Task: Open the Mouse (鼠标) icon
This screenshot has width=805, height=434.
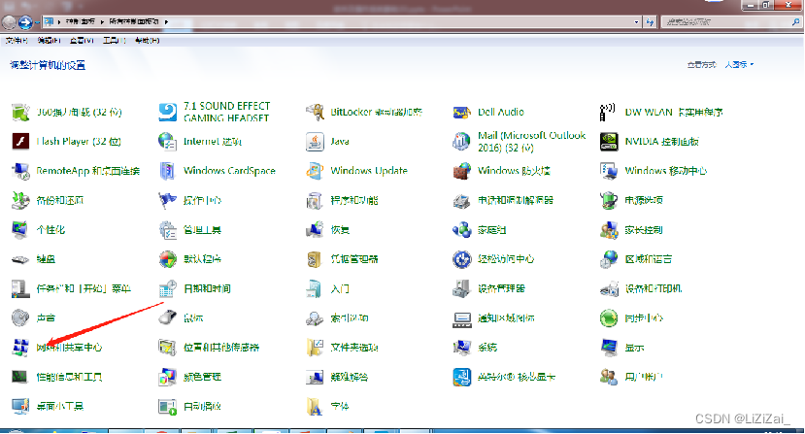Action: (167, 317)
